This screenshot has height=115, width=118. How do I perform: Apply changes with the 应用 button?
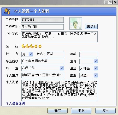click(x=105, y=111)
